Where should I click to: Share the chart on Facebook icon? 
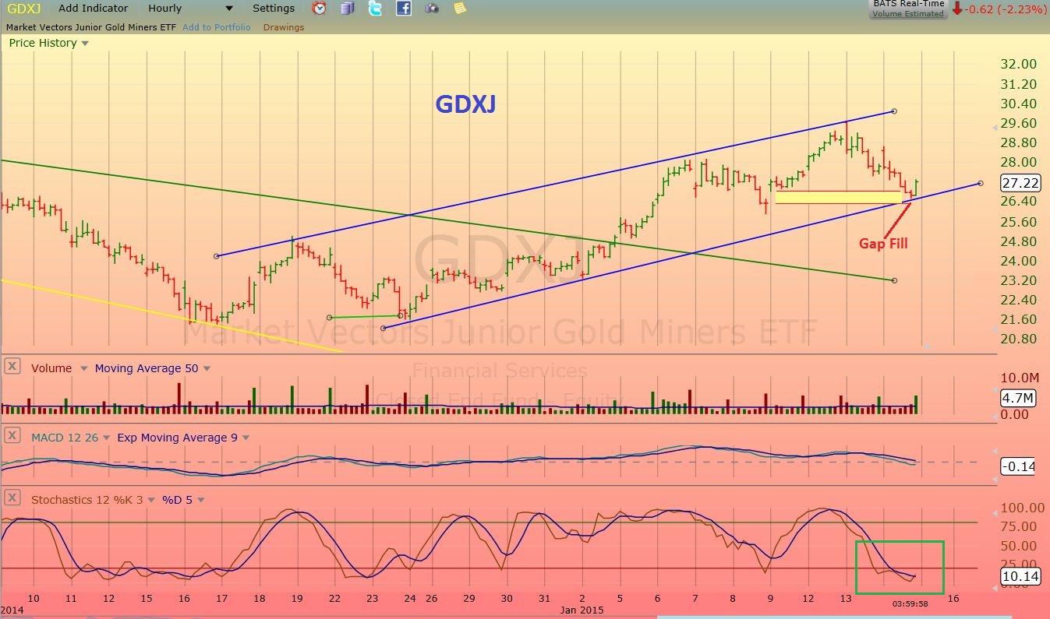tap(403, 9)
